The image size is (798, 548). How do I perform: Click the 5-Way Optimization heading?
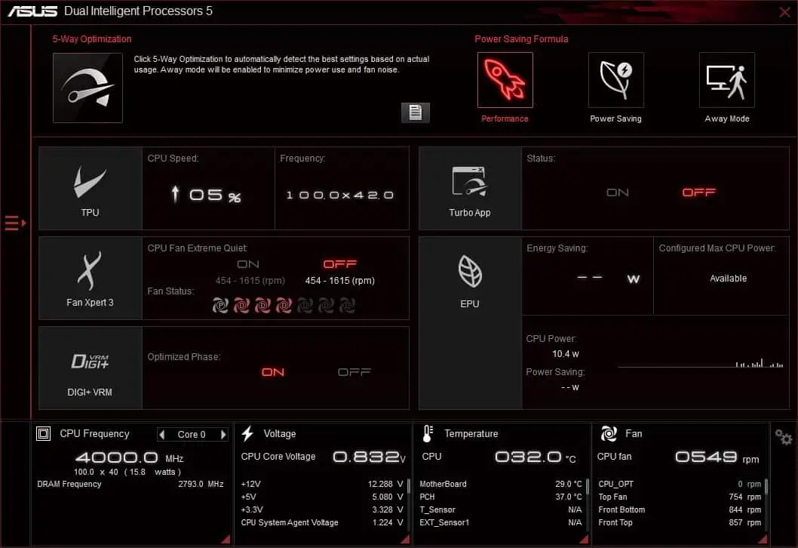coord(92,39)
